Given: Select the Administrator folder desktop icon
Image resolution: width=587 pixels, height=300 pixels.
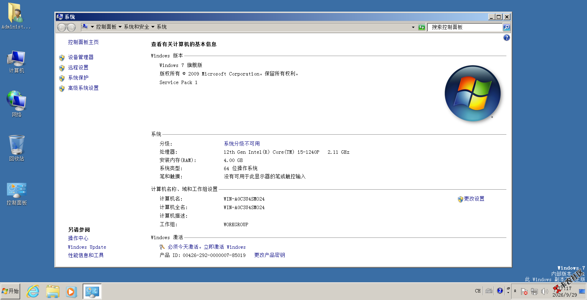Looking at the screenshot, I should (x=16, y=16).
